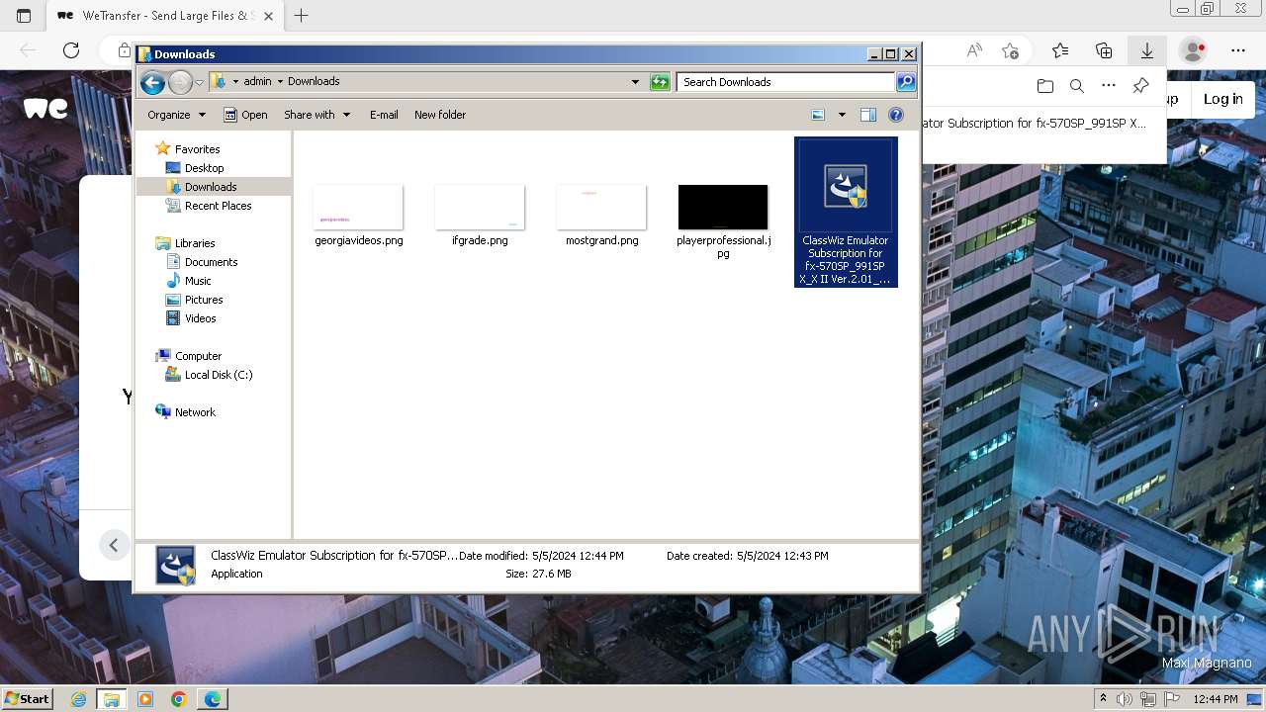Click search icon in Edge downloads panel
Viewport: 1266px width, 712px height.
tap(1077, 86)
